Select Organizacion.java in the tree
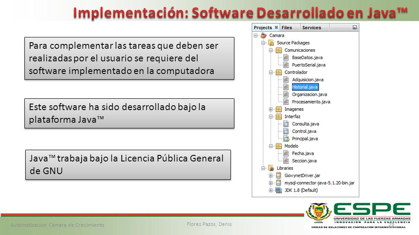Viewport: 419px width, 235px height. tap(309, 94)
